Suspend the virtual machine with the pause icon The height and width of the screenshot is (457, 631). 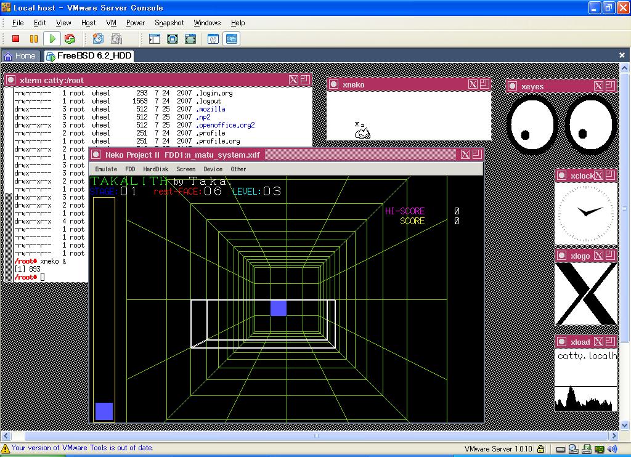point(34,39)
